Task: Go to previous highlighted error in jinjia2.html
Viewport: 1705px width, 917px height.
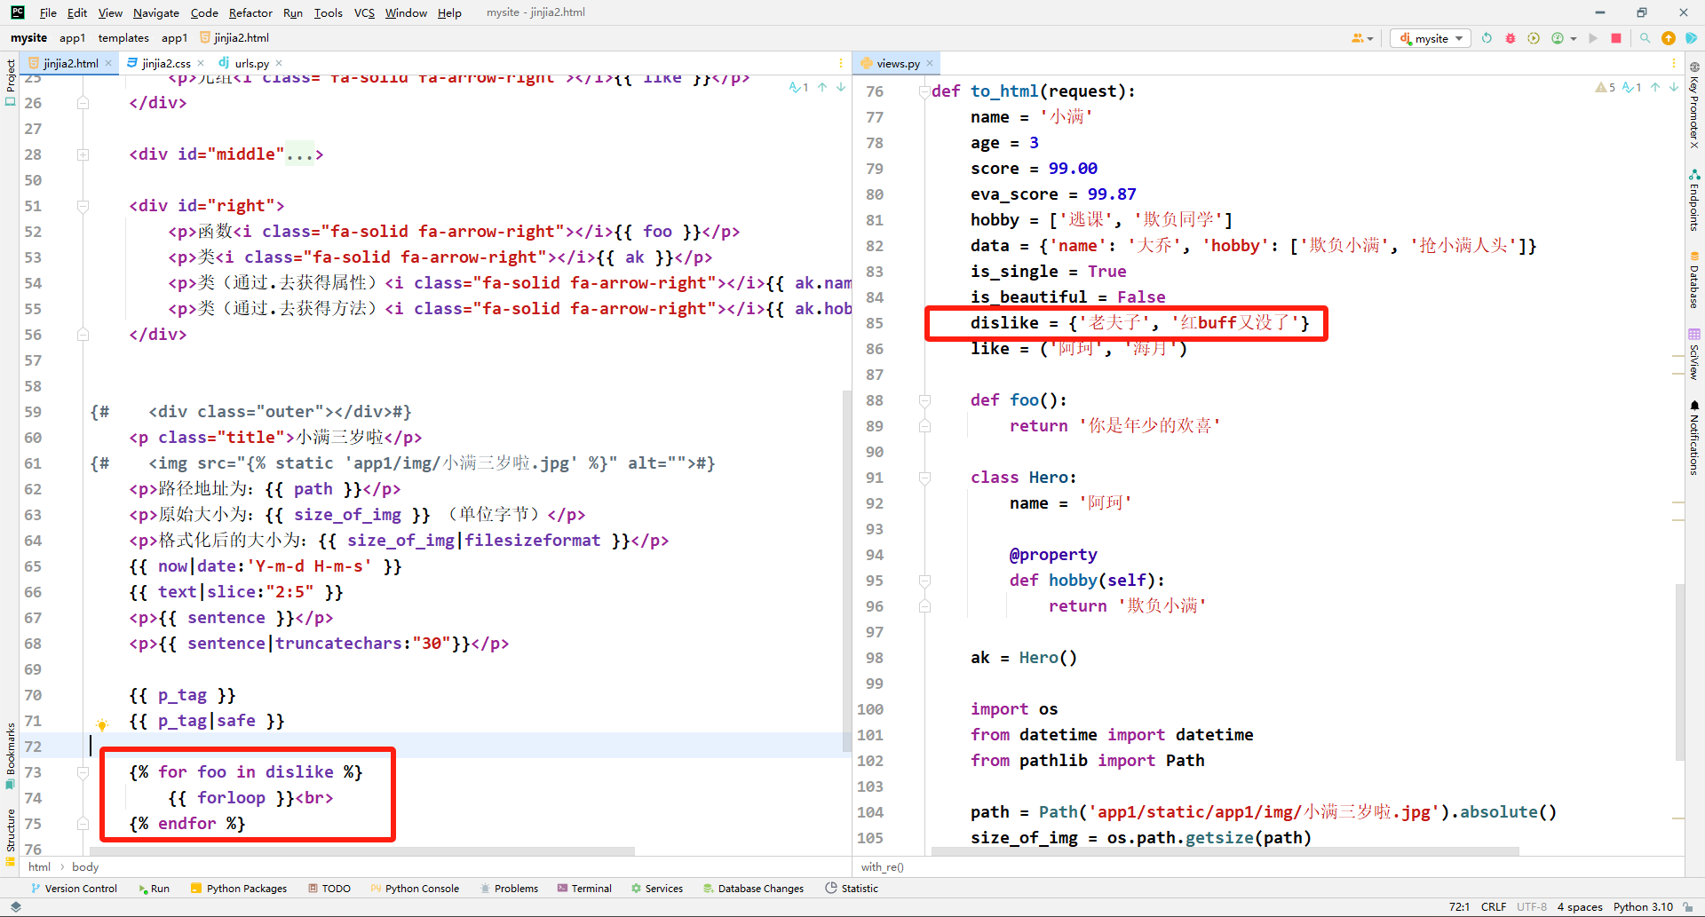Action: (x=822, y=87)
